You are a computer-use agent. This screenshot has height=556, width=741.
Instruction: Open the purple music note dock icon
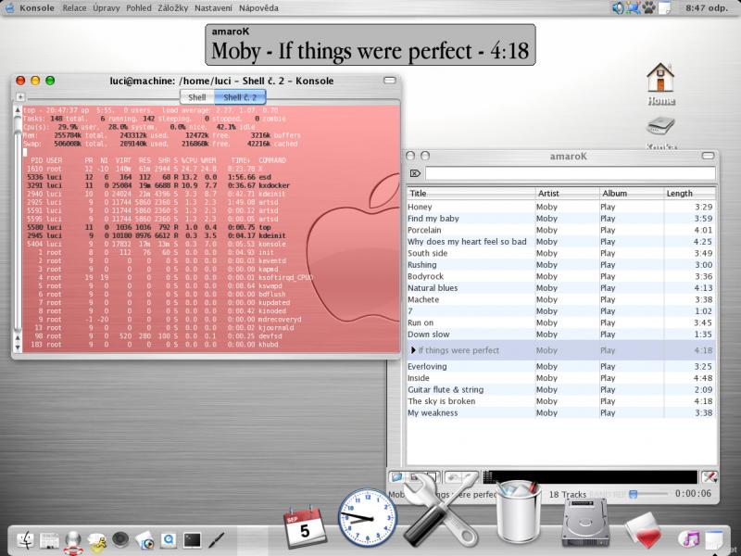689,539
